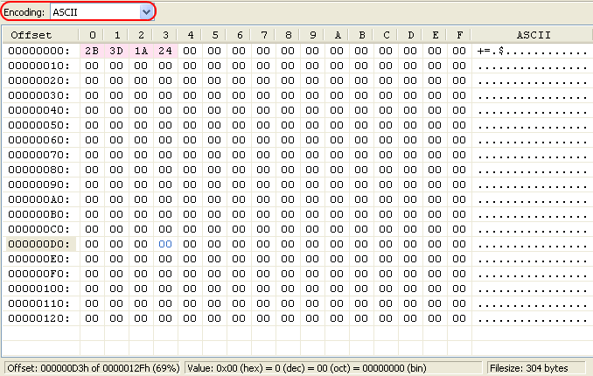Select offset label 00000100:

[x=39, y=289]
